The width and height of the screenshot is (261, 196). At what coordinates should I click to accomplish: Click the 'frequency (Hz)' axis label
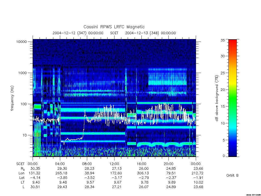[x=12, y=98]
